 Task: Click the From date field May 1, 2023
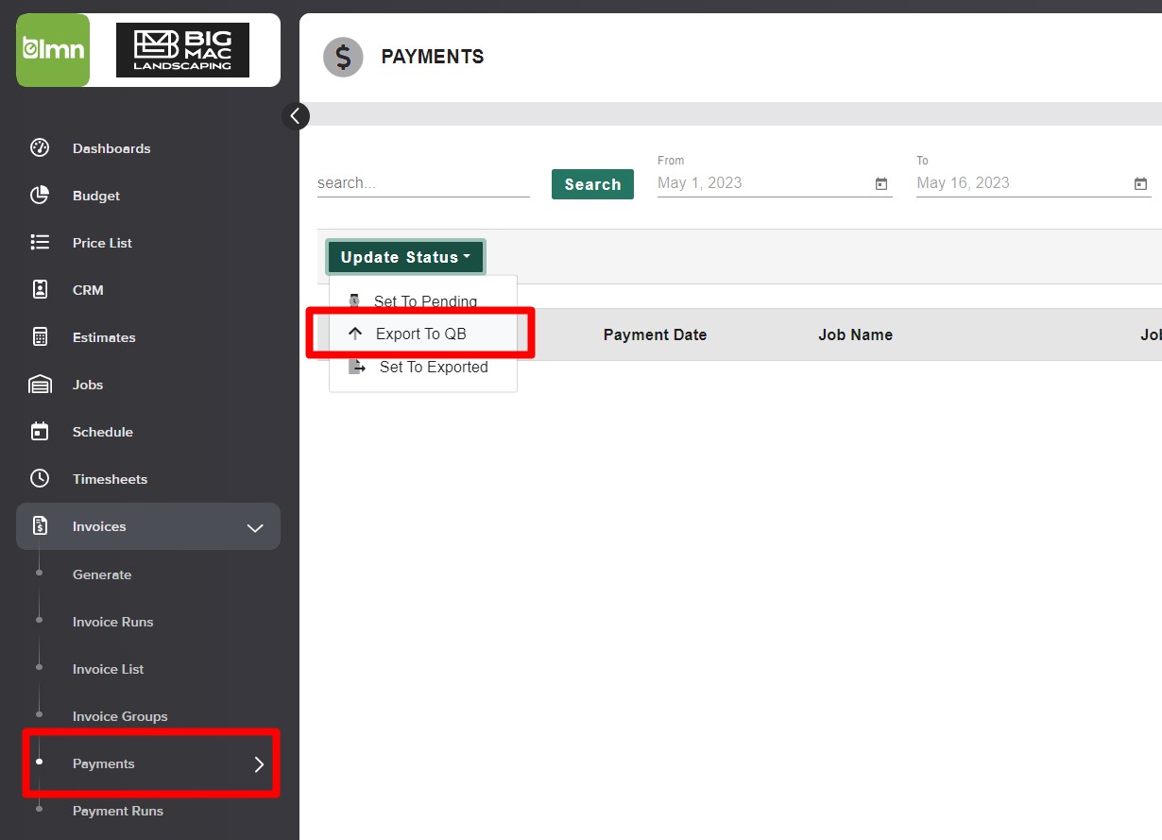pos(775,183)
